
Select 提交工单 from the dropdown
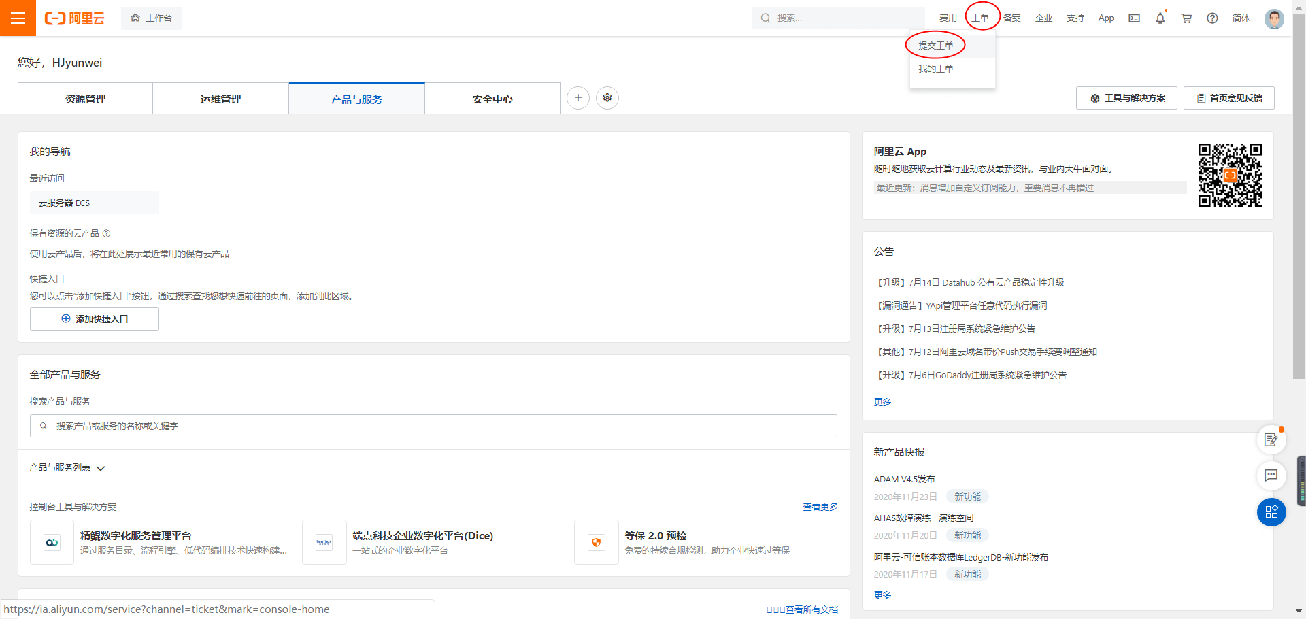(x=952, y=46)
